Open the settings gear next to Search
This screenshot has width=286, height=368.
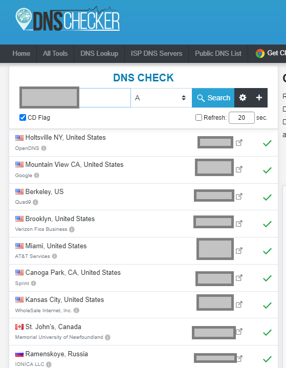[x=243, y=98]
